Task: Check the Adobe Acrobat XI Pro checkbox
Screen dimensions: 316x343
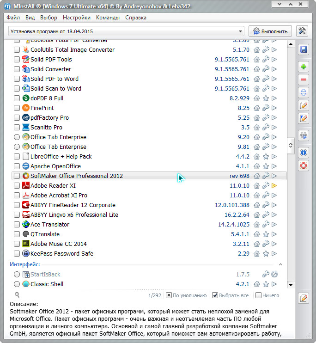Action: point(17,196)
